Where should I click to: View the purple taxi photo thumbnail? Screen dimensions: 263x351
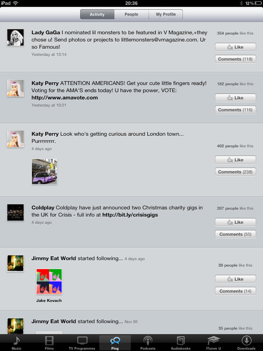click(x=44, y=172)
